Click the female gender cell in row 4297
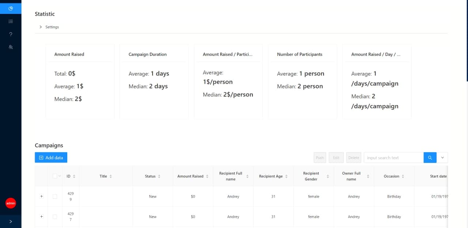 tap(314, 217)
